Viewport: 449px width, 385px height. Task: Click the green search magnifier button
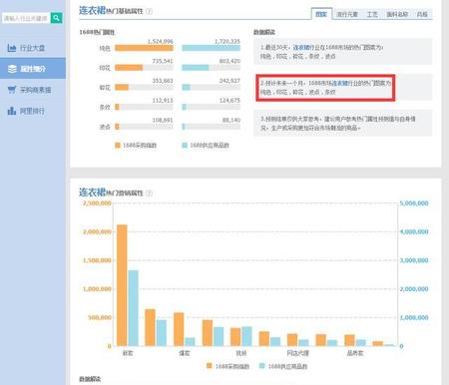click(x=56, y=18)
